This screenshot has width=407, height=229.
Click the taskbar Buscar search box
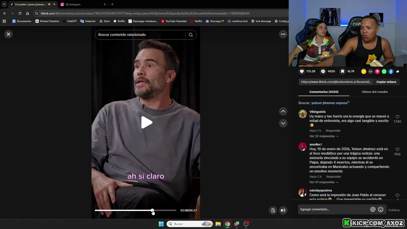(x=190, y=224)
